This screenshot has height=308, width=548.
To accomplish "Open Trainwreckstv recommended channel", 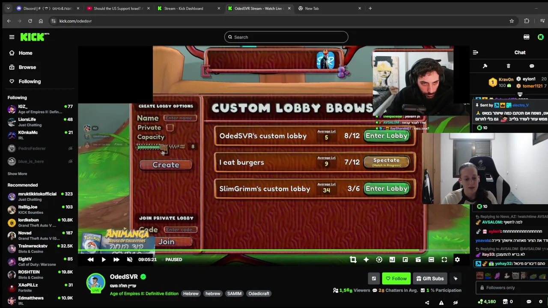I will click(40, 249).
